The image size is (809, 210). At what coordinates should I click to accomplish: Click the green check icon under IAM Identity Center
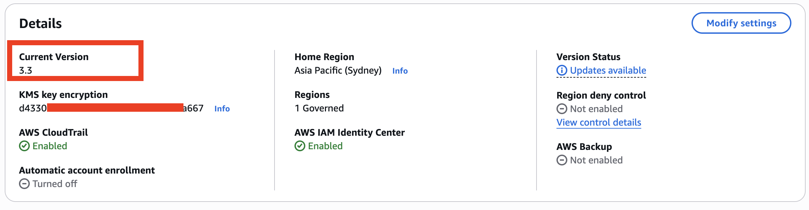tap(300, 146)
